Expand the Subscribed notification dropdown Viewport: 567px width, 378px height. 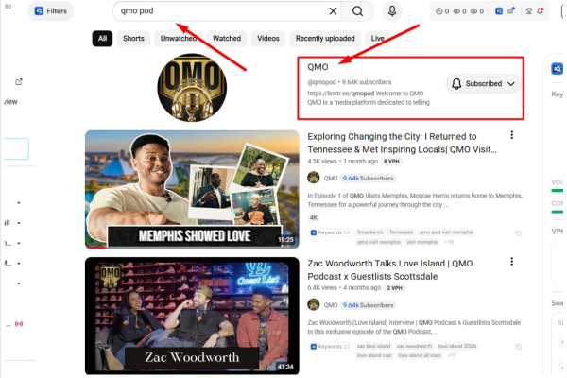click(483, 83)
